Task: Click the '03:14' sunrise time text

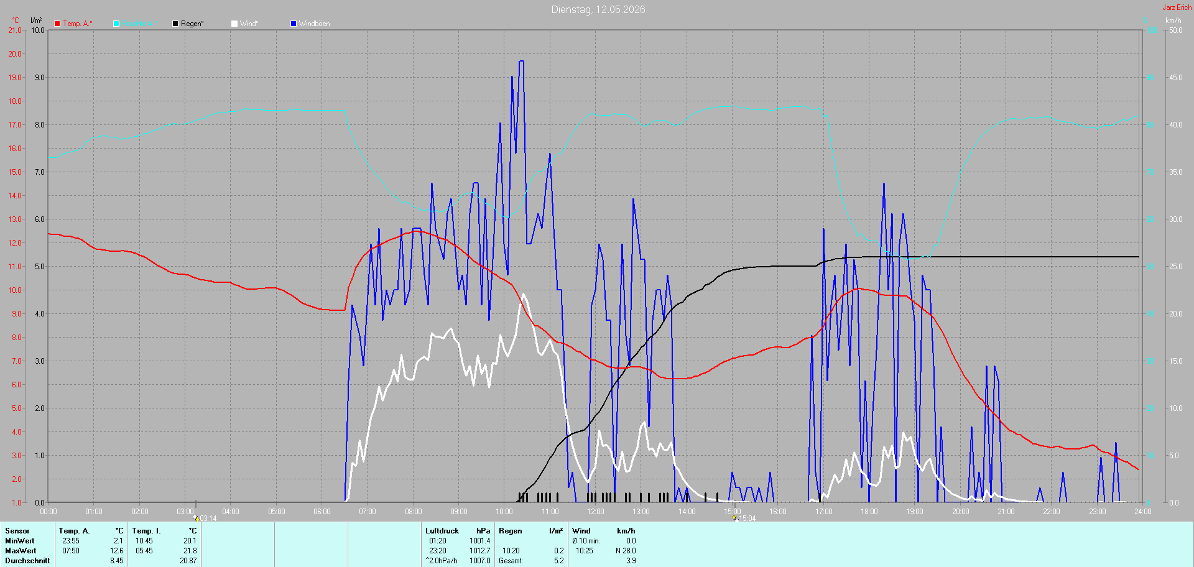Action: click(208, 519)
